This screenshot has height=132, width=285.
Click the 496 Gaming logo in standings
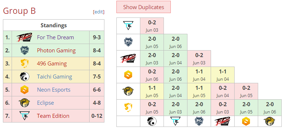click(x=24, y=64)
